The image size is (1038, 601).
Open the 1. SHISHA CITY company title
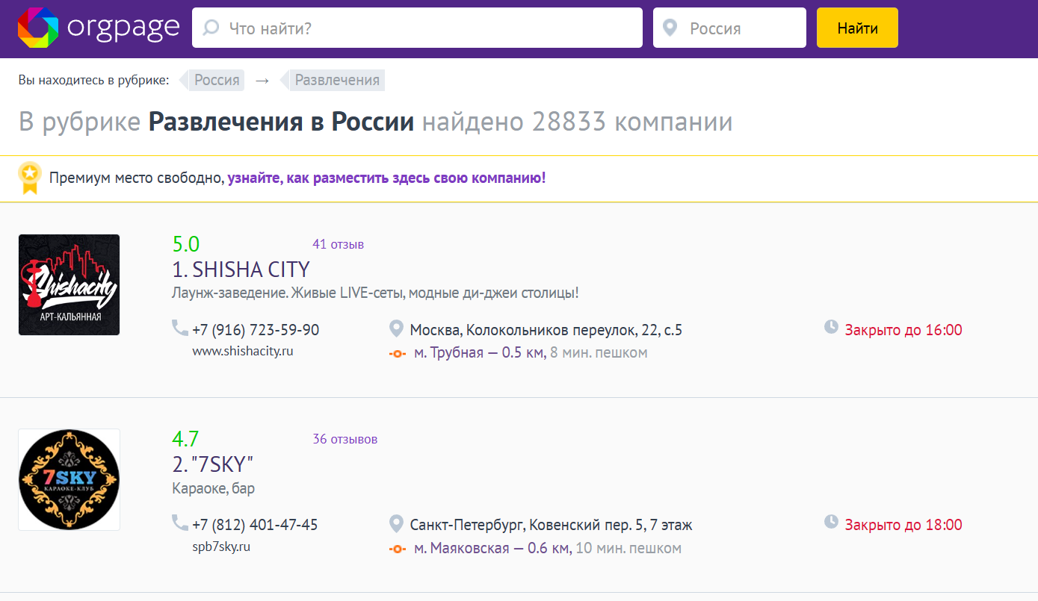pos(241,270)
